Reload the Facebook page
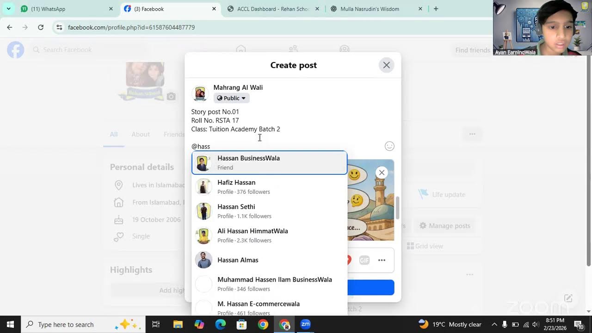This screenshot has height=333, width=592. pyautogui.click(x=41, y=27)
